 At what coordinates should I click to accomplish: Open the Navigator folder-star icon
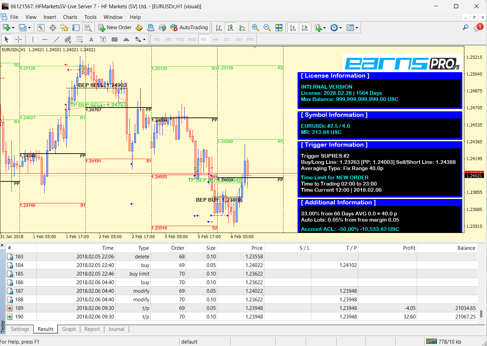[x=64, y=27]
